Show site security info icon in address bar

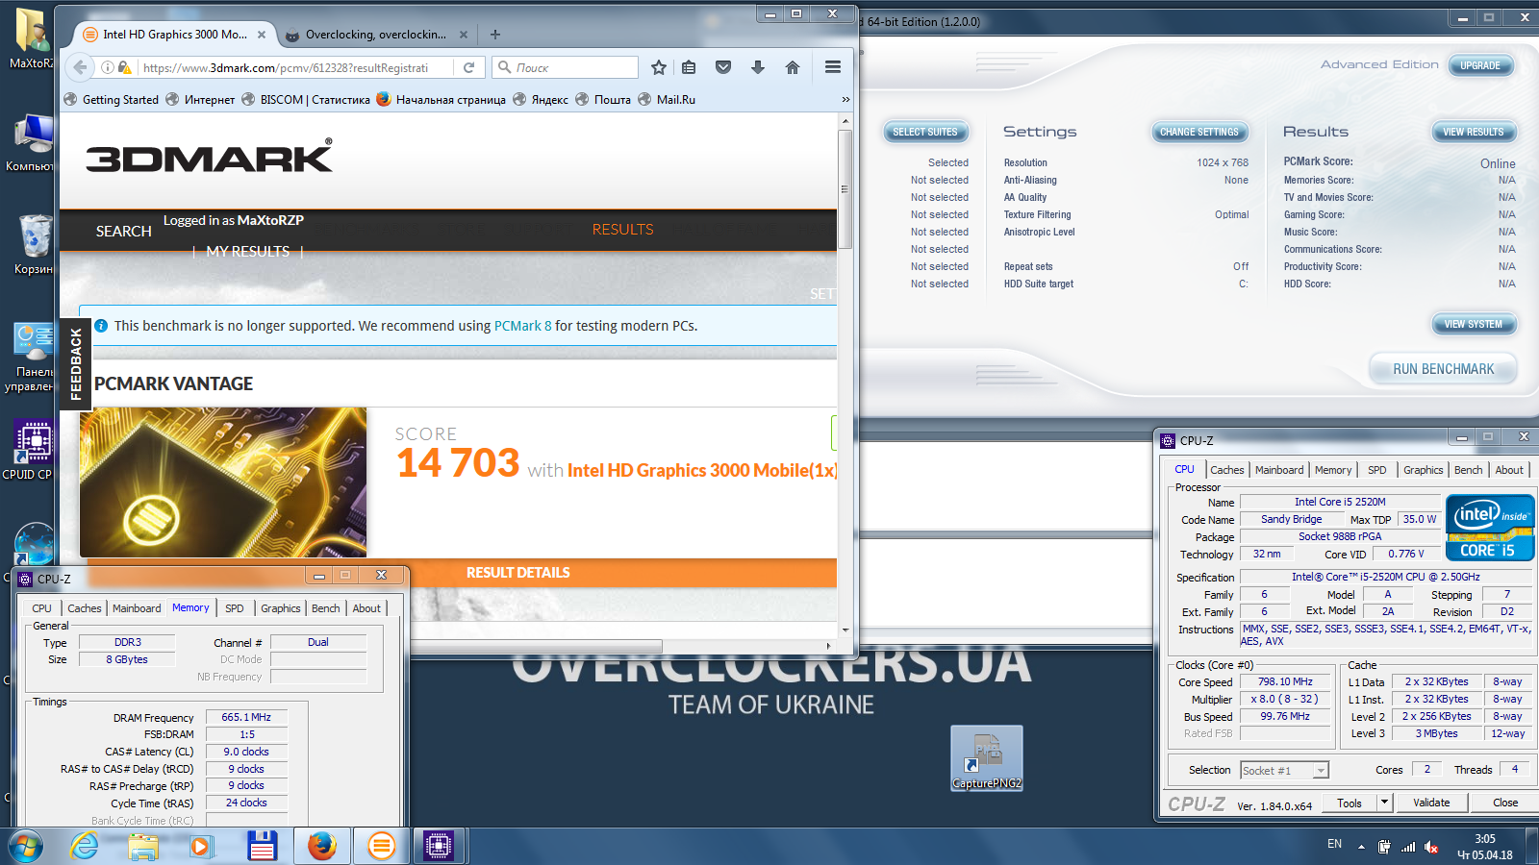click(x=108, y=67)
